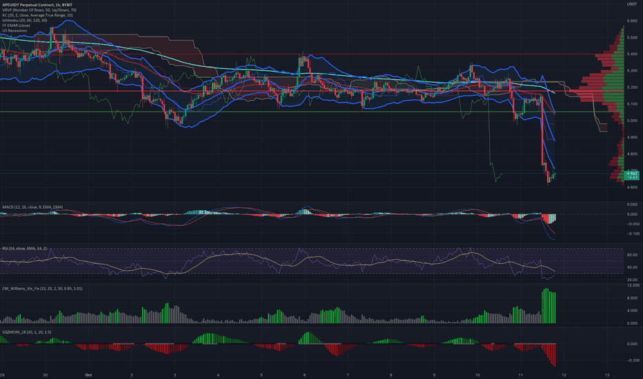Click the USDT currency label above price axis
Viewport: 643px width, 379px height.
pyautogui.click(x=632, y=4)
